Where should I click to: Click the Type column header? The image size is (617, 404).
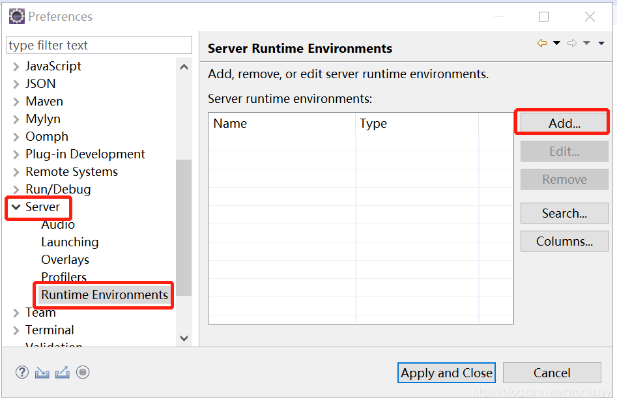(417, 124)
